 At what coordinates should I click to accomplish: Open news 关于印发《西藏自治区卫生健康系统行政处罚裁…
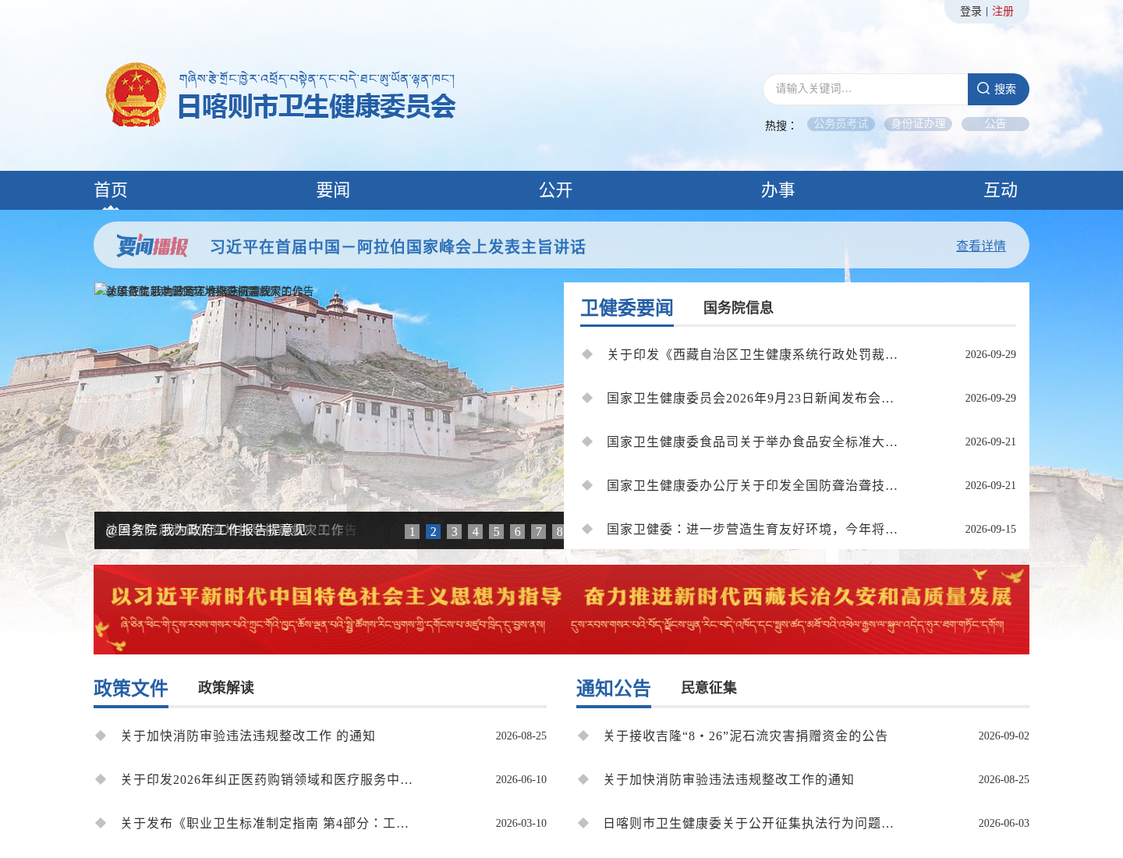(x=753, y=355)
